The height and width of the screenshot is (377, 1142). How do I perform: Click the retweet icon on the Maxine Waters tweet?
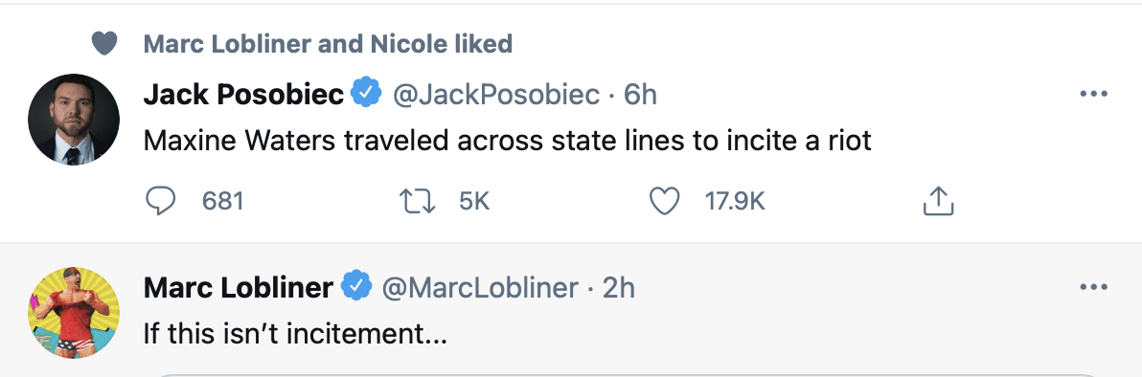[419, 201]
